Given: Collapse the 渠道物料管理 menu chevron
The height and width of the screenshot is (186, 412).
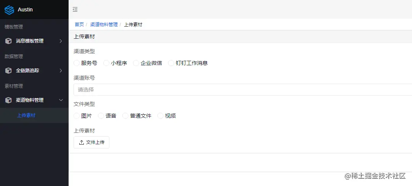Looking at the screenshot, I should coord(61,100).
